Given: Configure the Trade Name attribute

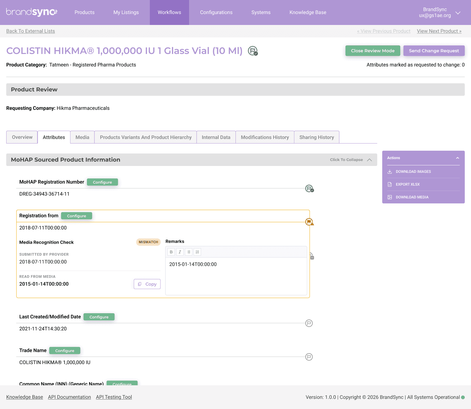Looking at the screenshot, I should 65,351.
